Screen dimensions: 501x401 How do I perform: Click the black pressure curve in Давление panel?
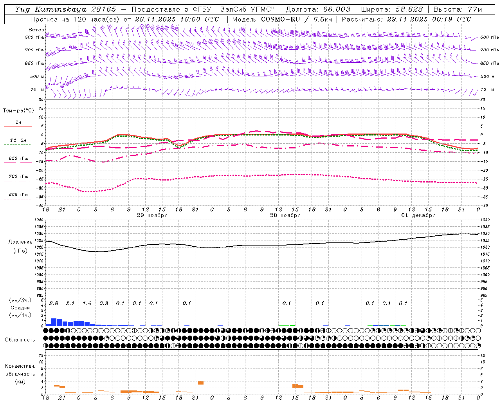[262, 245]
